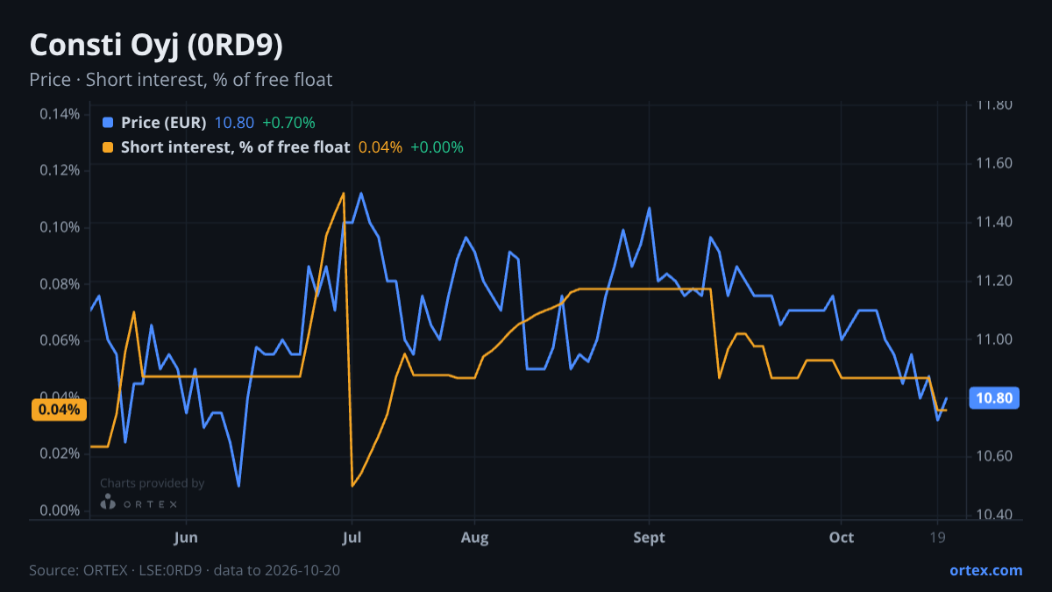Click the 19 date tick label
The image size is (1052, 592).
(937, 537)
